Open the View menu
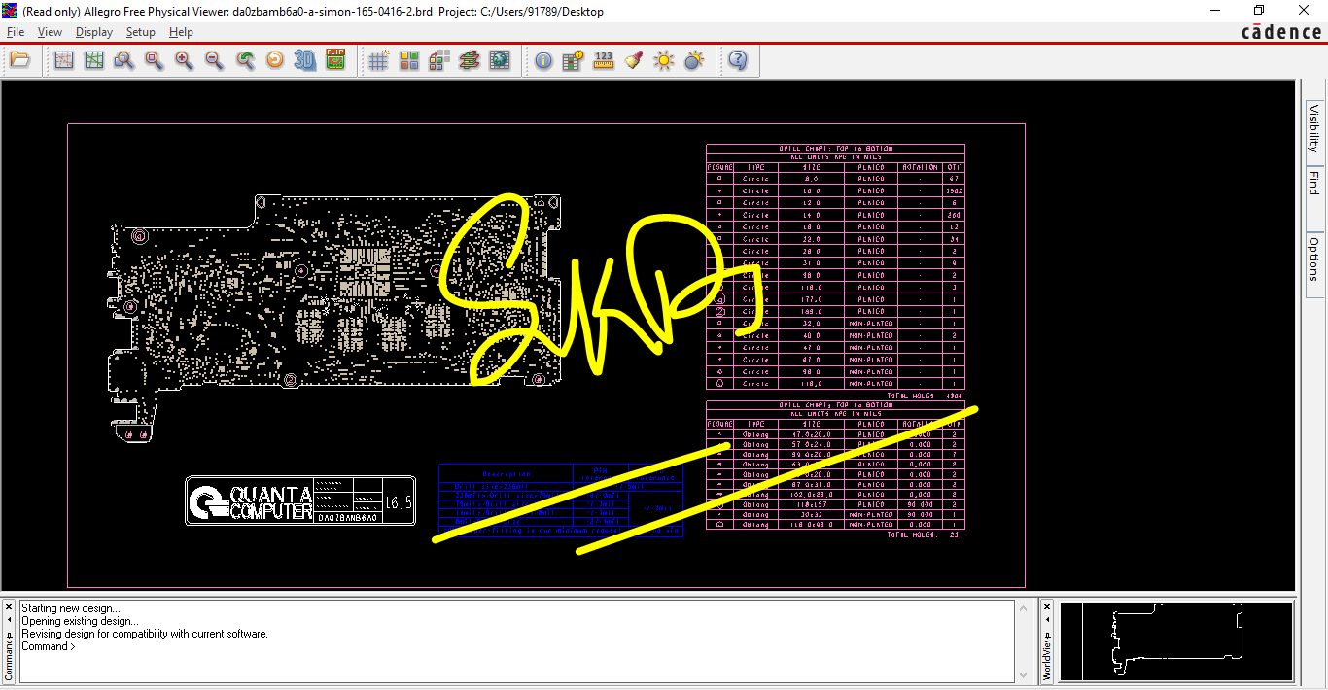Image resolution: width=1328 pixels, height=690 pixels. pyautogui.click(x=50, y=32)
